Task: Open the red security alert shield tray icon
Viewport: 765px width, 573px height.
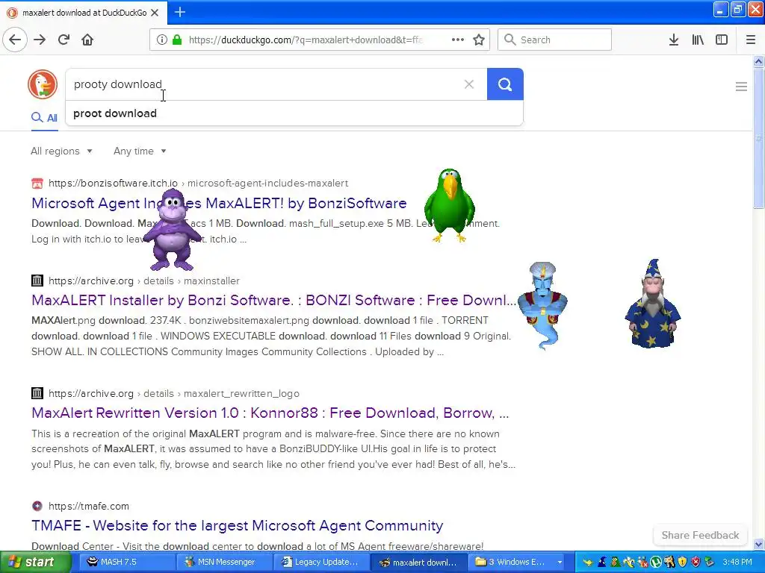Action: coord(696,562)
